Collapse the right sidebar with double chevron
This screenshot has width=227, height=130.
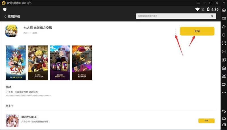(224, 3)
